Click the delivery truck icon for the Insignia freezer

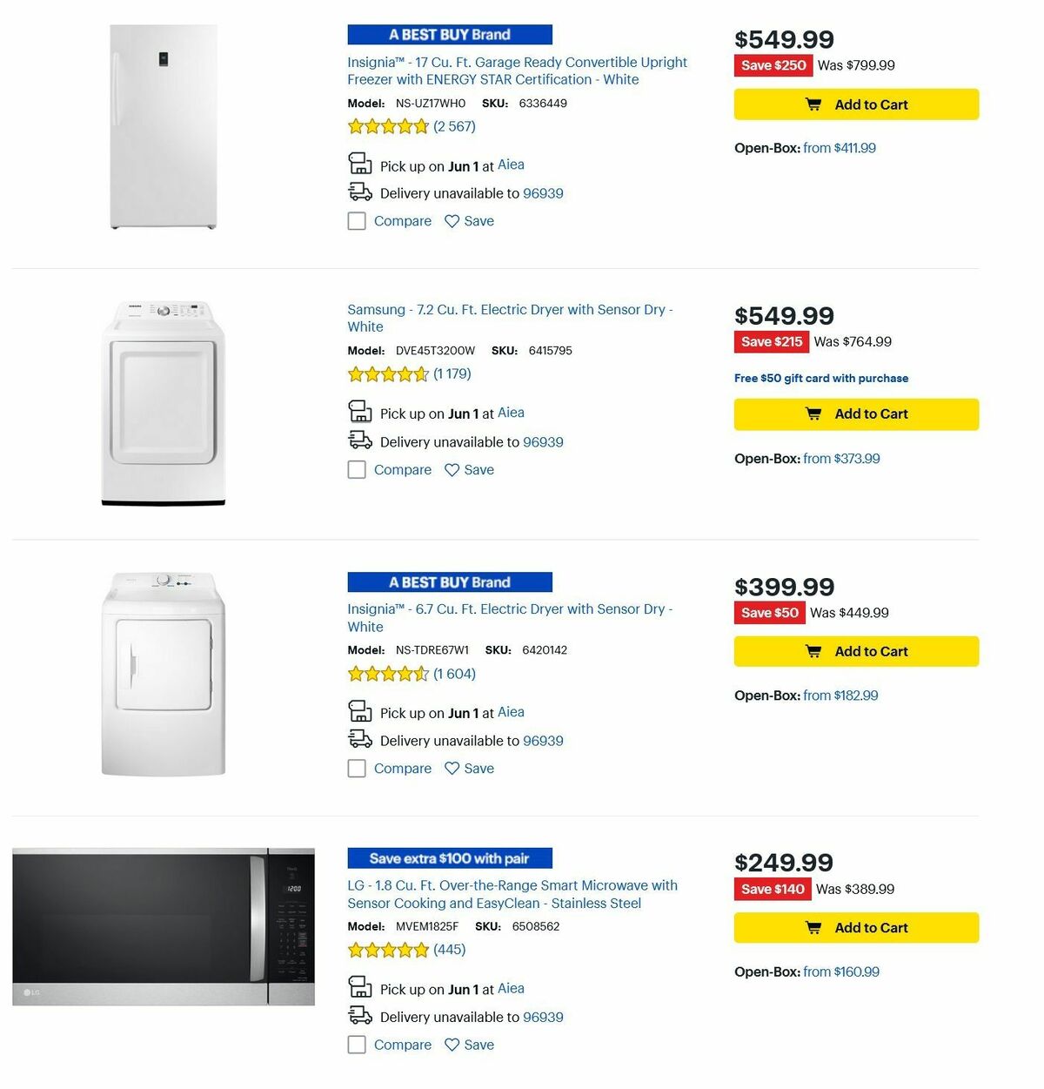(360, 192)
